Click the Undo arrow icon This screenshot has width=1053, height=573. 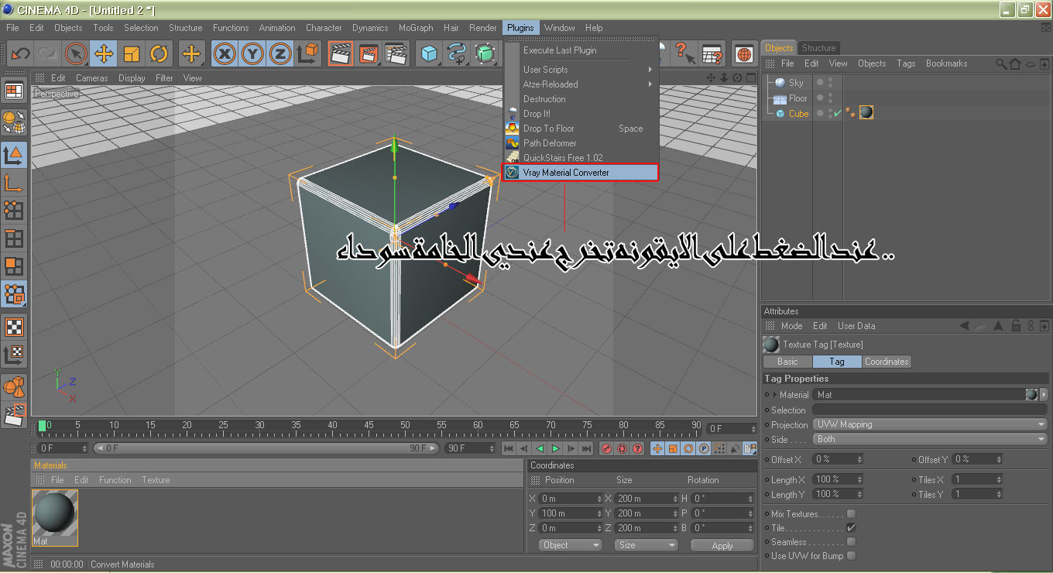point(21,53)
